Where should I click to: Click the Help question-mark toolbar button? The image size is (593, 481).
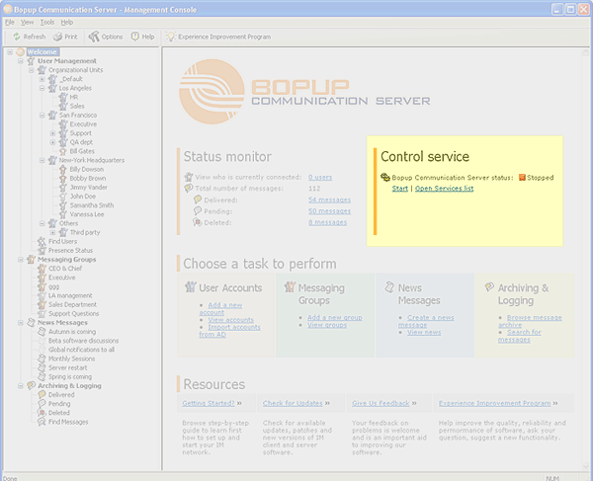[134, 37]
